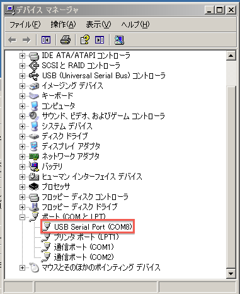Expand the USB (Universal Serial Bus) コントローラ node
The height and width of the screenshot is (294, 240).
[22, 76]
